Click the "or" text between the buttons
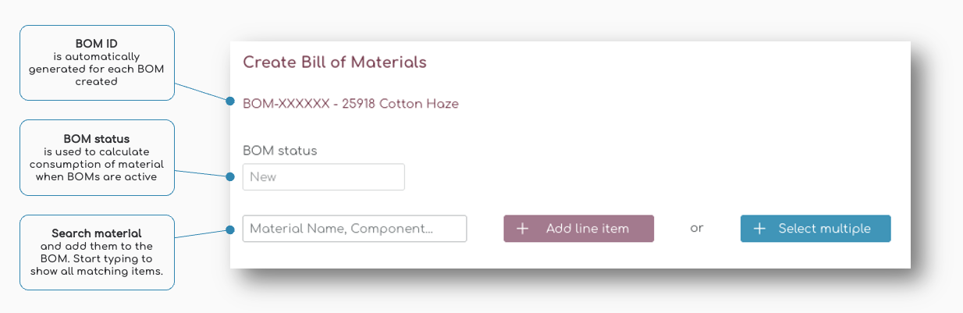This screenshot has width=963, height=313. 697,229
